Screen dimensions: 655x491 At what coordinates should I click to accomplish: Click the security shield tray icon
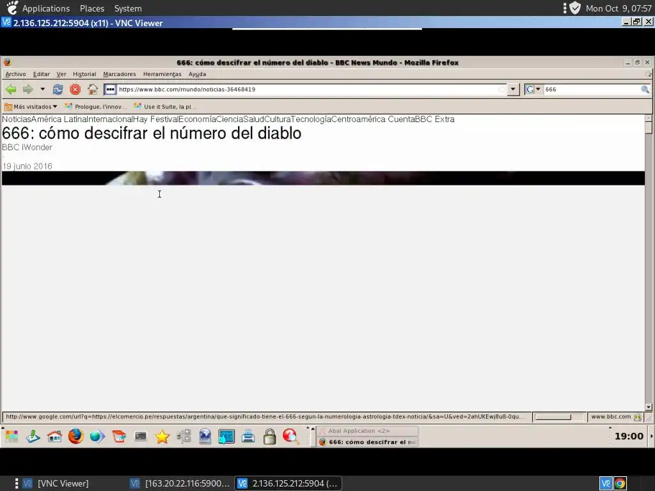[575, 8]
